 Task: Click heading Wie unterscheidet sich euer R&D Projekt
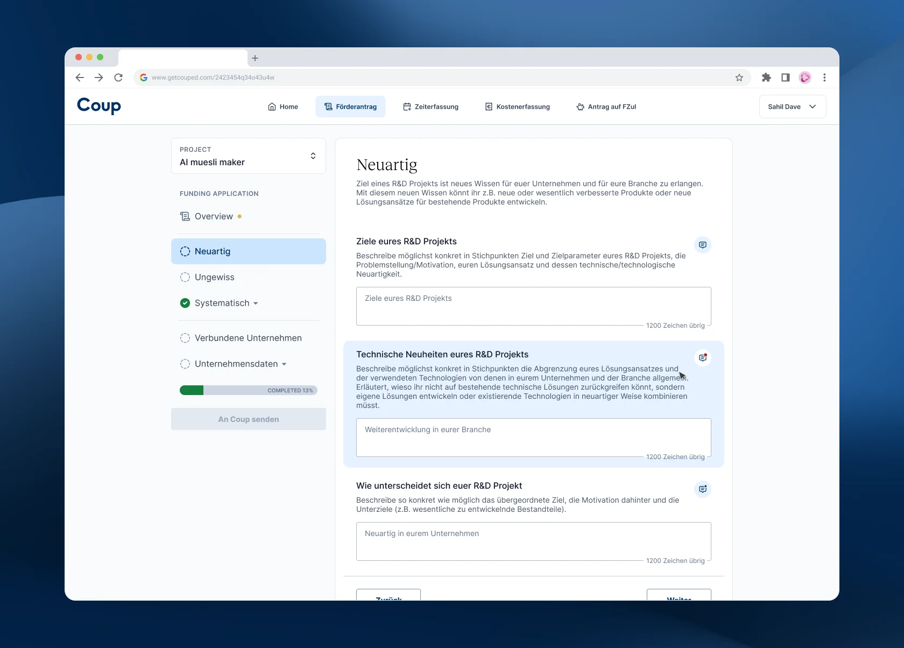click(439, 486)
